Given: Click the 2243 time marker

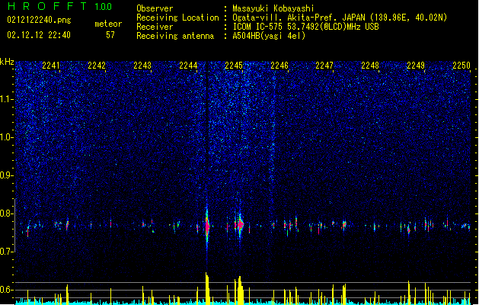Looking at the screenshot, I should click(142, 66).
